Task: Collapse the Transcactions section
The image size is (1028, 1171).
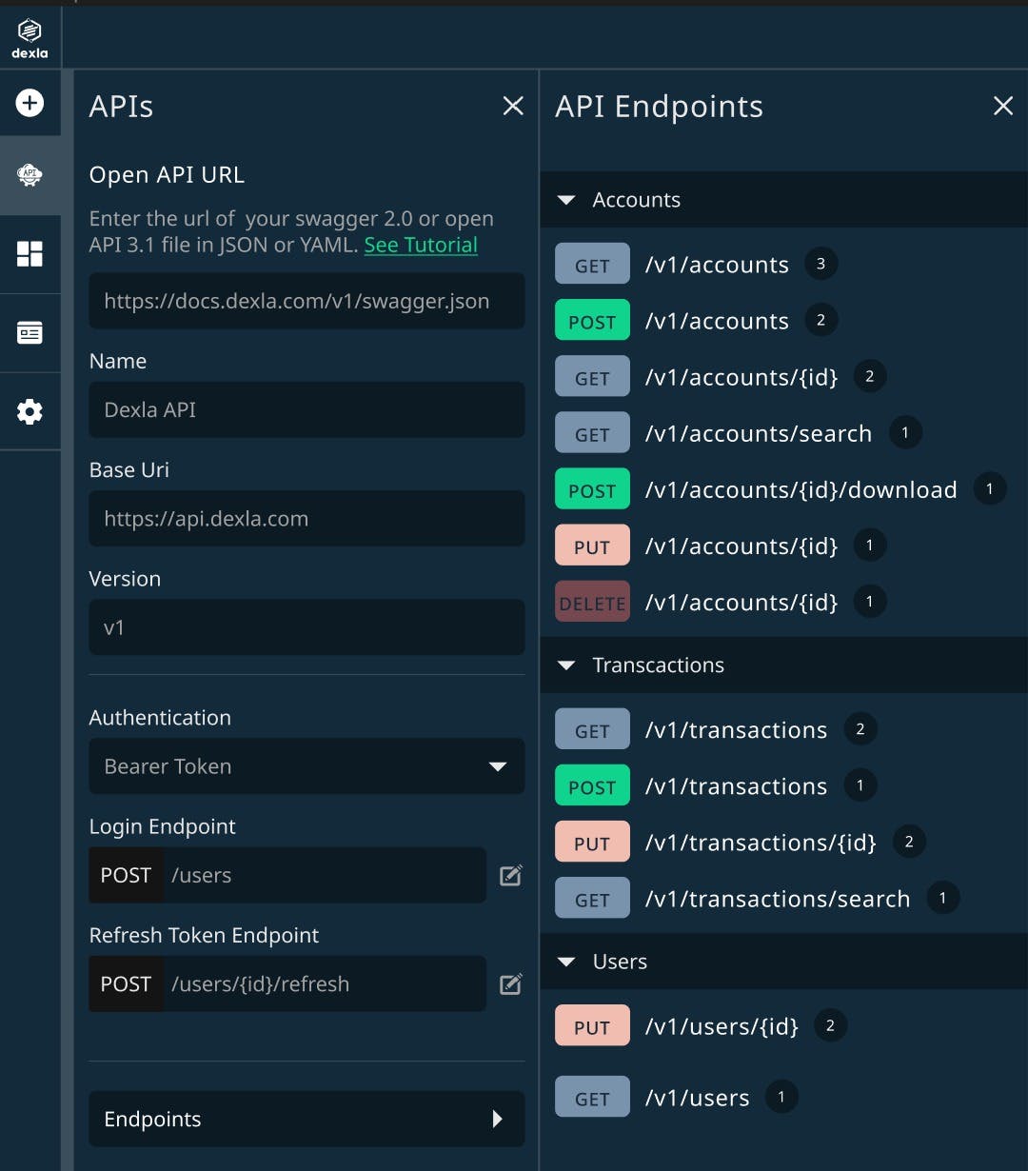Action: tap(784, 665)
